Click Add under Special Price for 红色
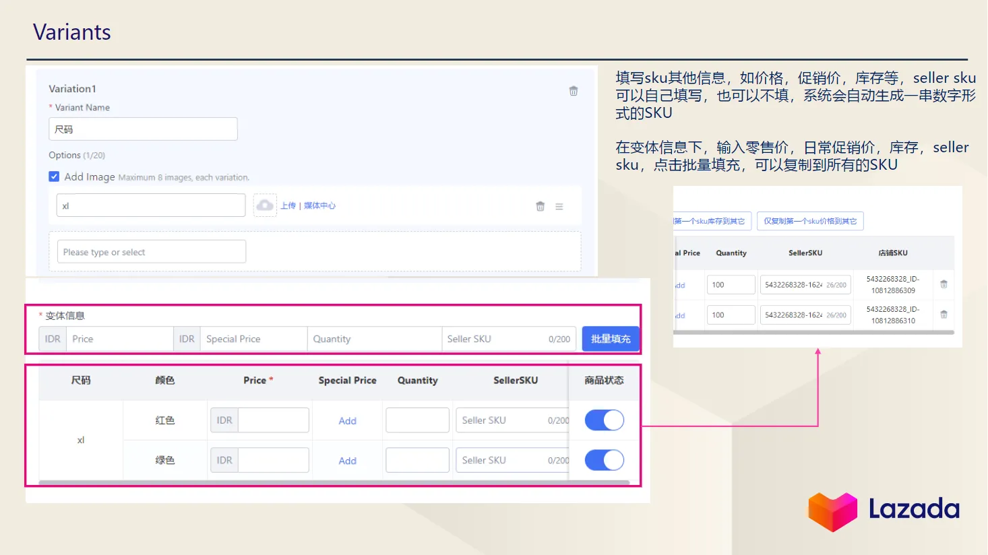Image resolution: width=988 pixels, height=555 pixels. 347,420
